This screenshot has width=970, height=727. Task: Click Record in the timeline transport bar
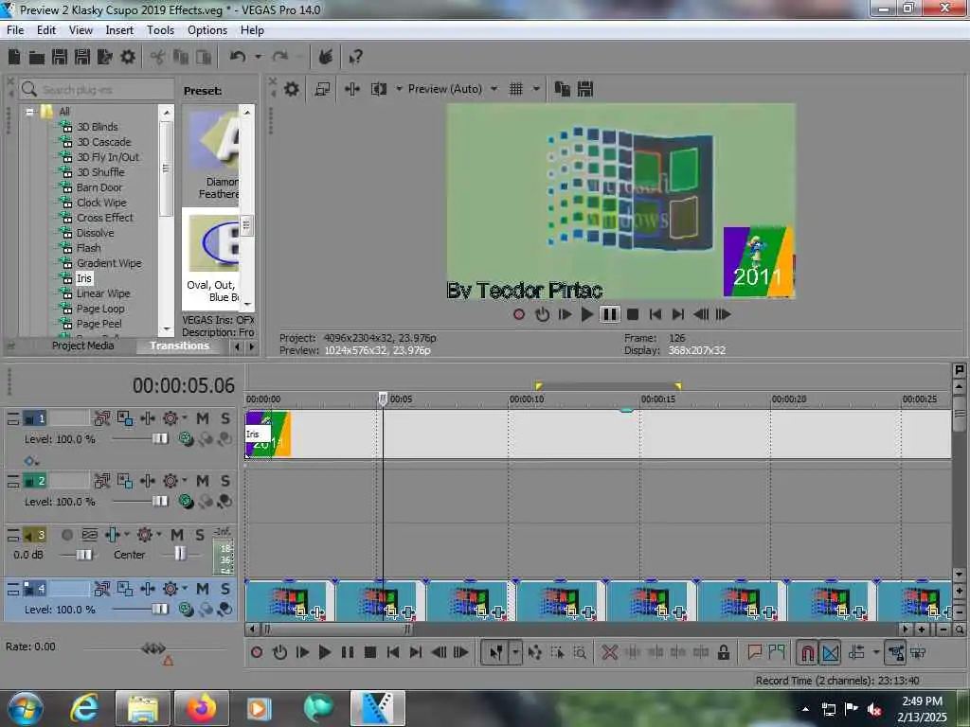pyautogui.click(x=257, y=652)
